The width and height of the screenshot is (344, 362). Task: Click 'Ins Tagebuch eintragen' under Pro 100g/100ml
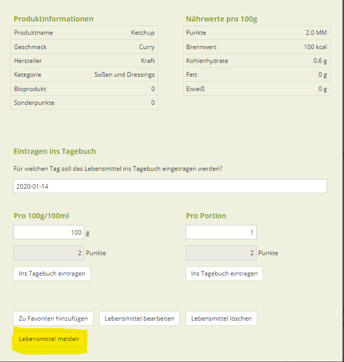(52, 274)
